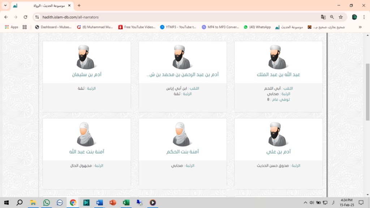
Task: Open narrator آدم بن سليمان name link
Action: tap(87, 74)
